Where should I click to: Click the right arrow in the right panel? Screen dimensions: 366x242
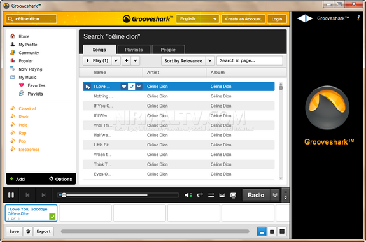pyautogui.click(x=309, y=18)
